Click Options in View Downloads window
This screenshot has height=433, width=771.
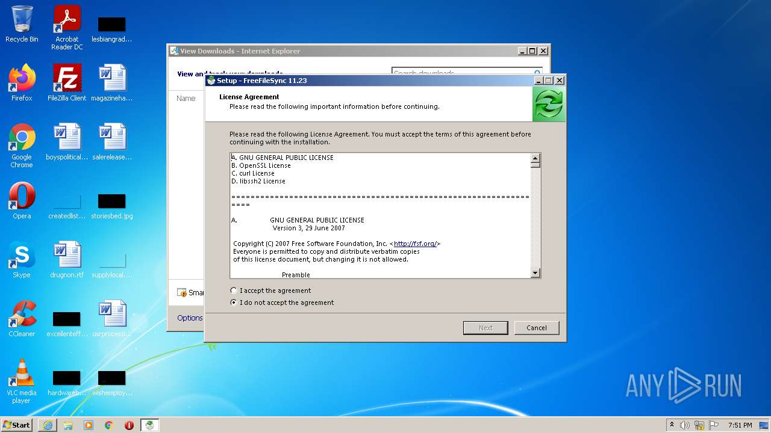pyautogui.click(x=190, y=318)
